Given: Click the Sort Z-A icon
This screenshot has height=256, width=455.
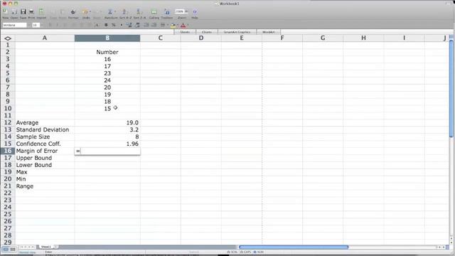Looking at the screenshot, I should (x=139, y=11).
